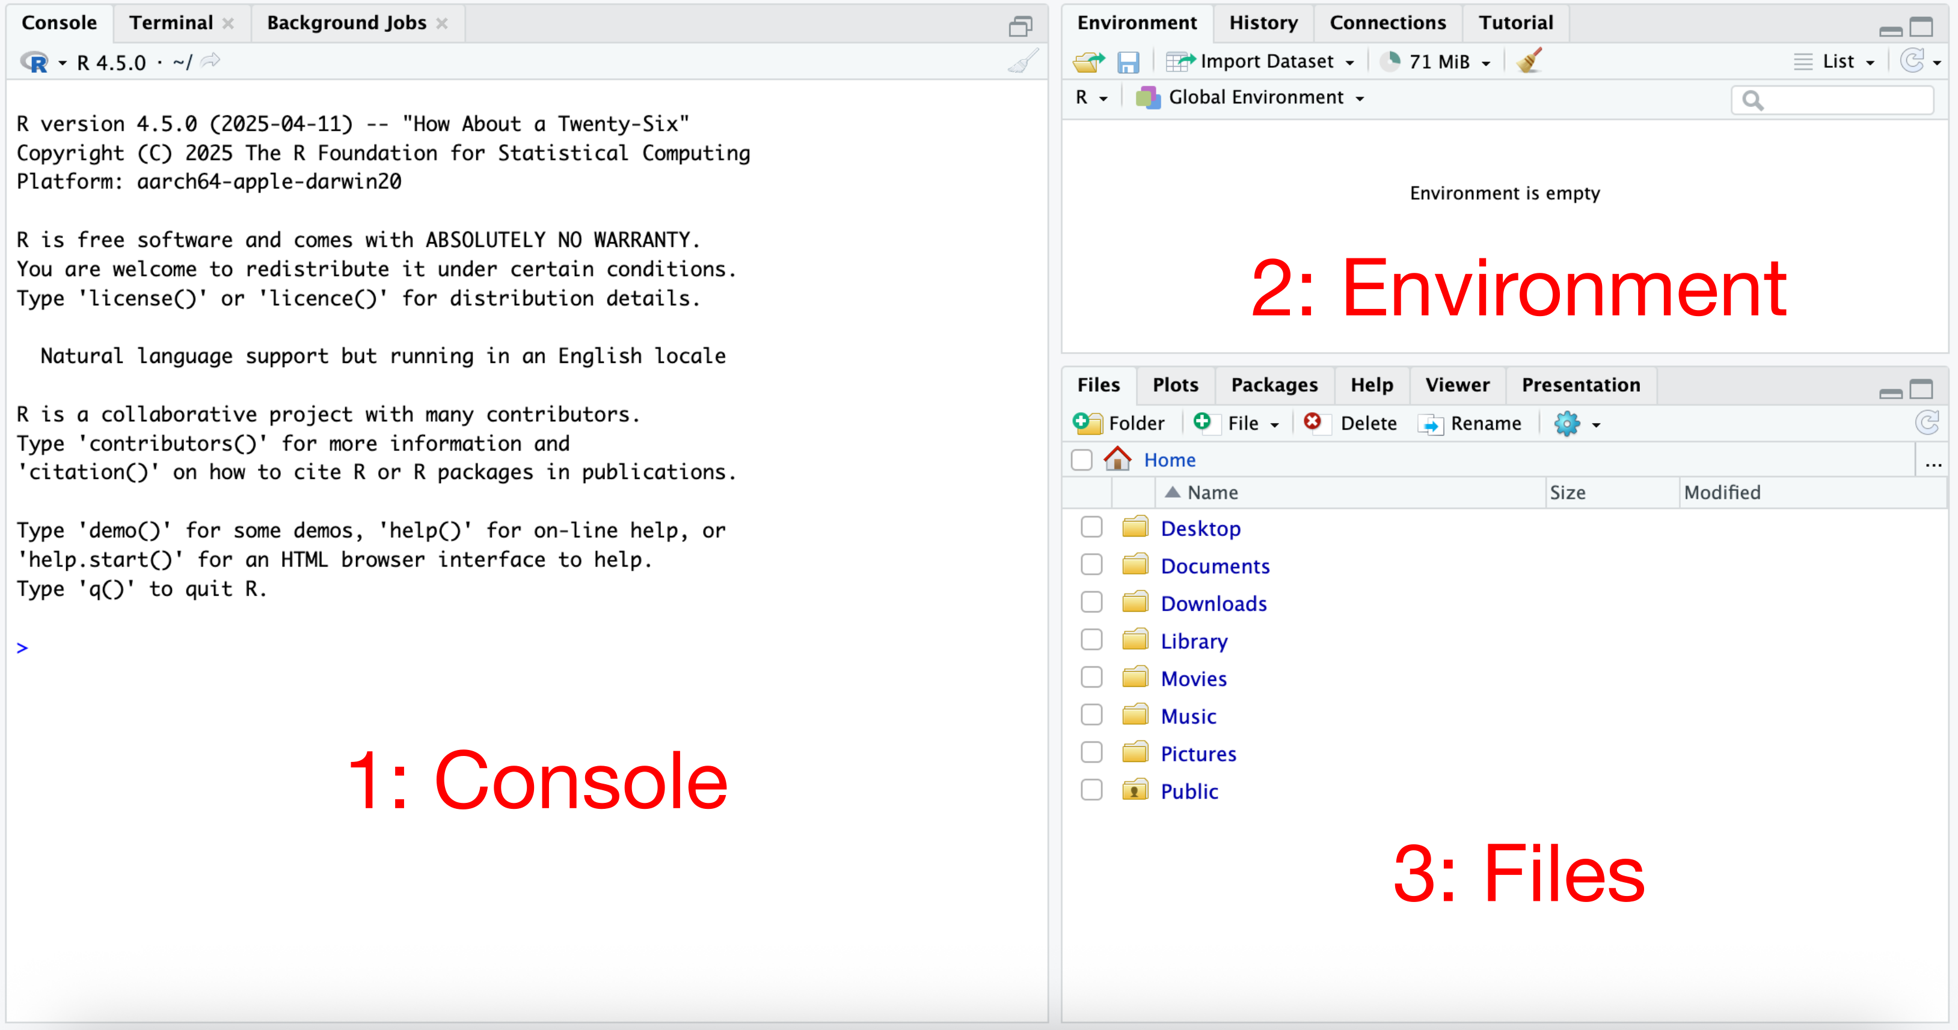Open the Library folder link
The height and width of the screenshot is (1030, 1958).
pyautogui.click(x=1194, y=642)
